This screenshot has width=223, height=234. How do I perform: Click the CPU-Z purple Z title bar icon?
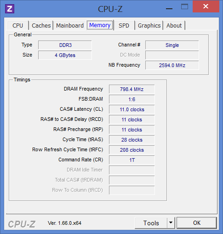click(10, 9)
